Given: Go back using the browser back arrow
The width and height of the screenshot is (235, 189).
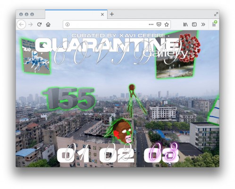Looking at the screenshot, I should 21,25.
